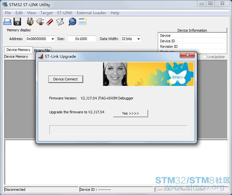Click the Disconnect from target icon
The width and height of the screenshot is (232, 195).
(x=40, y=22)
